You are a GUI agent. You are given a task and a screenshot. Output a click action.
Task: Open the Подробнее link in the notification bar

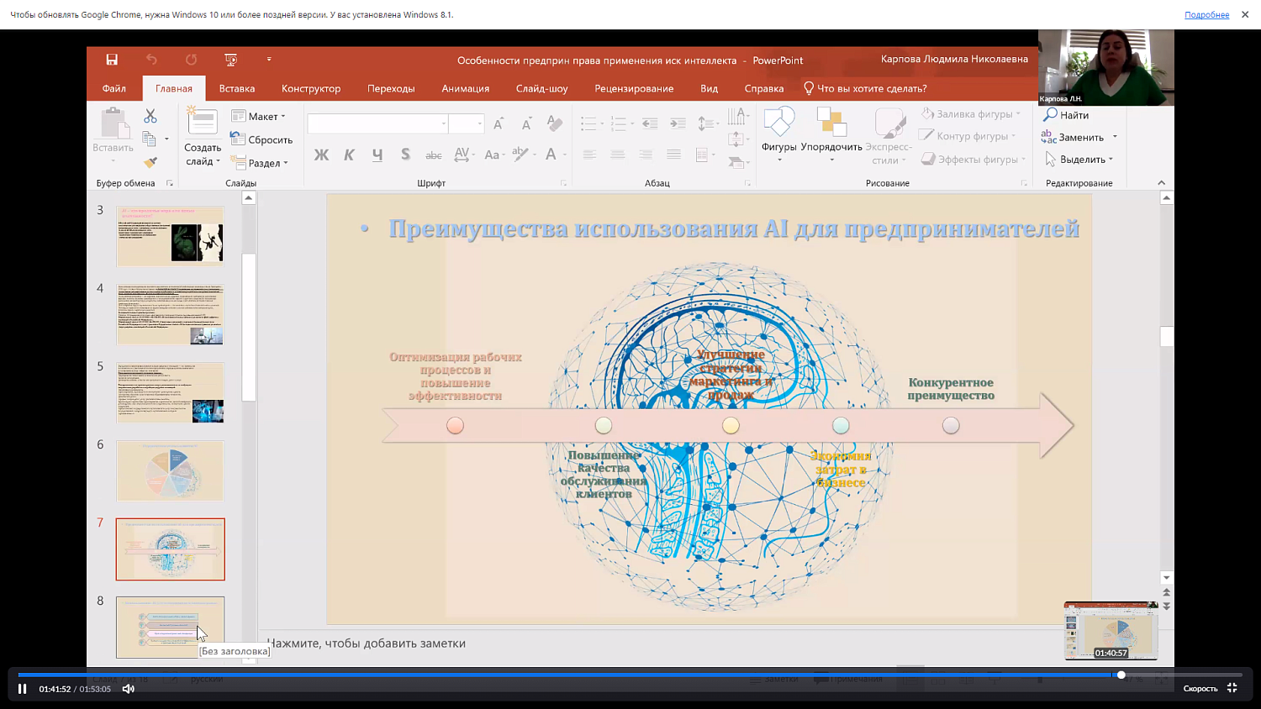click(x=1206, y=13)
